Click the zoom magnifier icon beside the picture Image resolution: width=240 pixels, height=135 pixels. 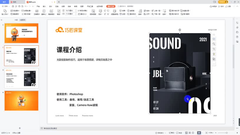(214, 44)
